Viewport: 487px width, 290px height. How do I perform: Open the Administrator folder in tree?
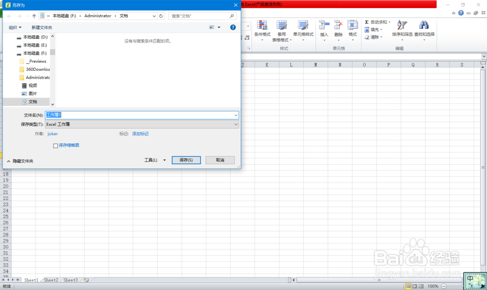pos(34,77)
